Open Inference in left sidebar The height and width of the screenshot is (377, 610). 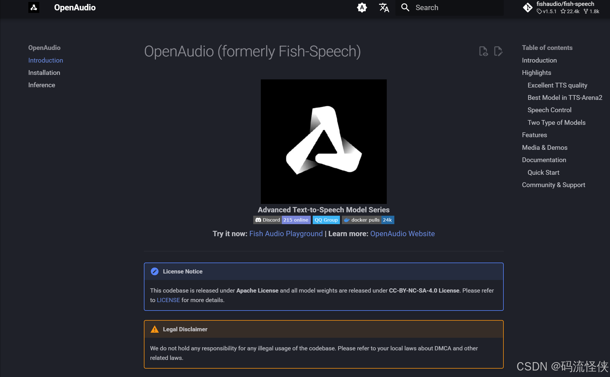click(42, 85)
